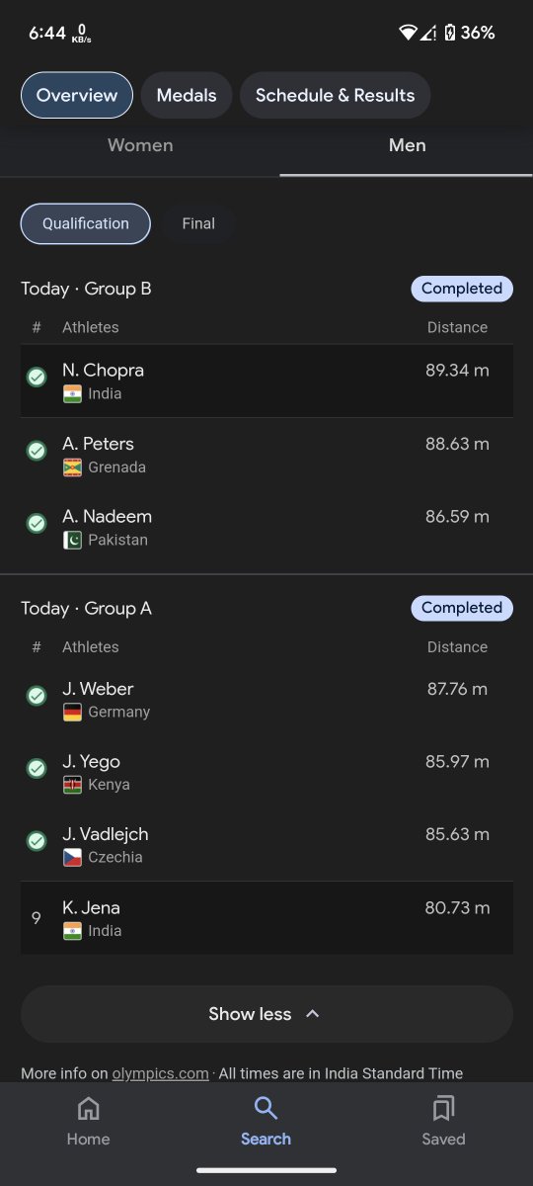
Task: Switch to the Women tab
Action: [140, 145]
